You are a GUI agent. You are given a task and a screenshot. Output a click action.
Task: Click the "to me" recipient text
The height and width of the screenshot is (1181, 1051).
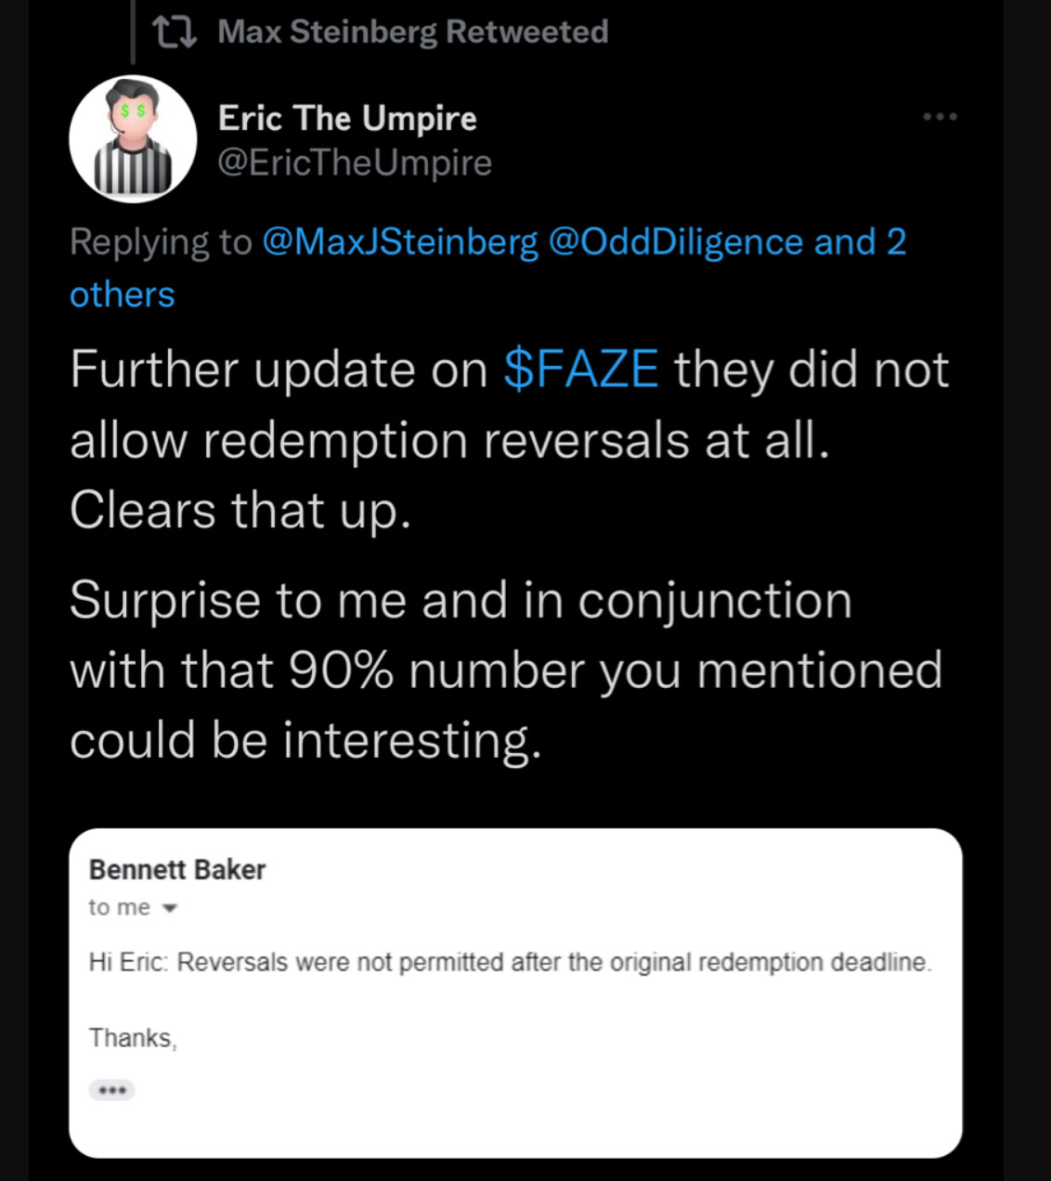pos(119,908)
